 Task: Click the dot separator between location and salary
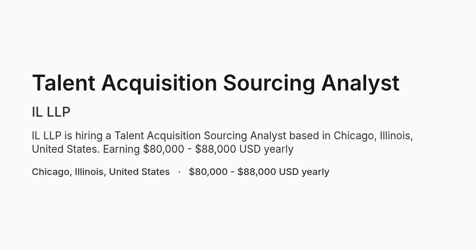click(x=179, y=172)
